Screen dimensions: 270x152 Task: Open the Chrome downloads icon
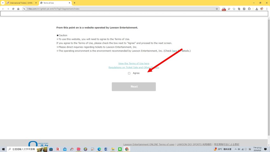tap(257, 9)
